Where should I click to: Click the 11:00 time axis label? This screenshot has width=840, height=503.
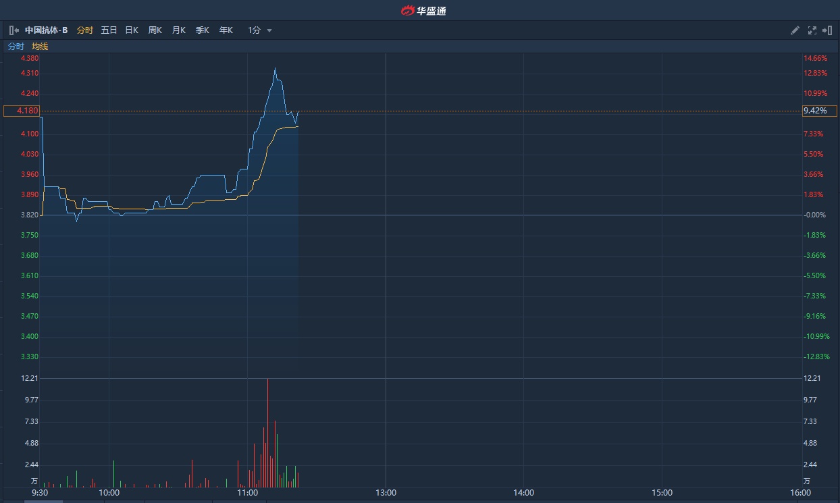(248, 493)
